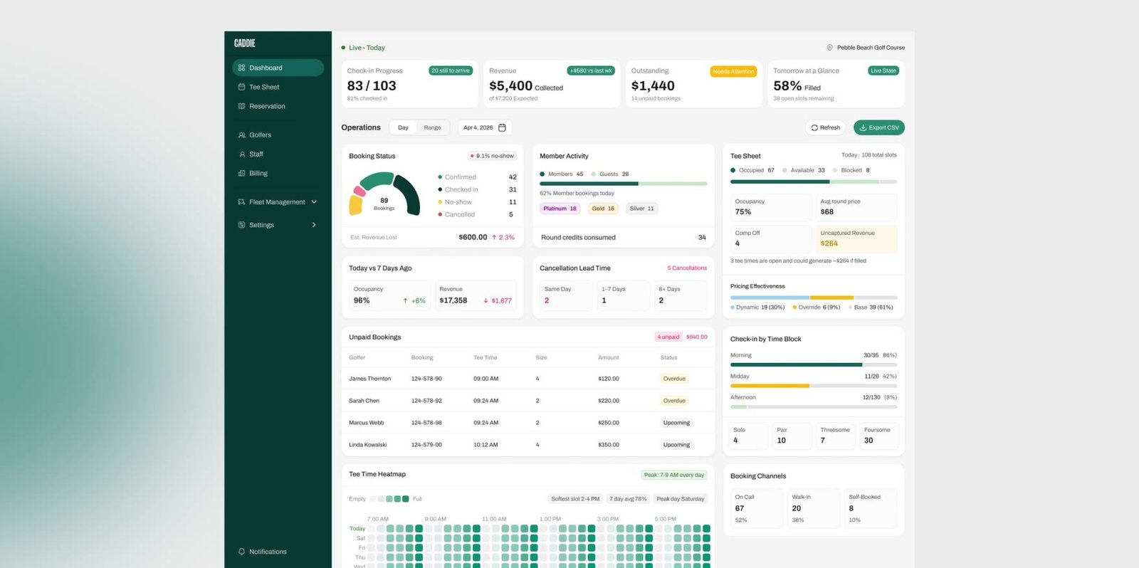Open James Thornton's unpaid booking row
The width and height of the screenshot is (1139, 568).
pos(527,379)
